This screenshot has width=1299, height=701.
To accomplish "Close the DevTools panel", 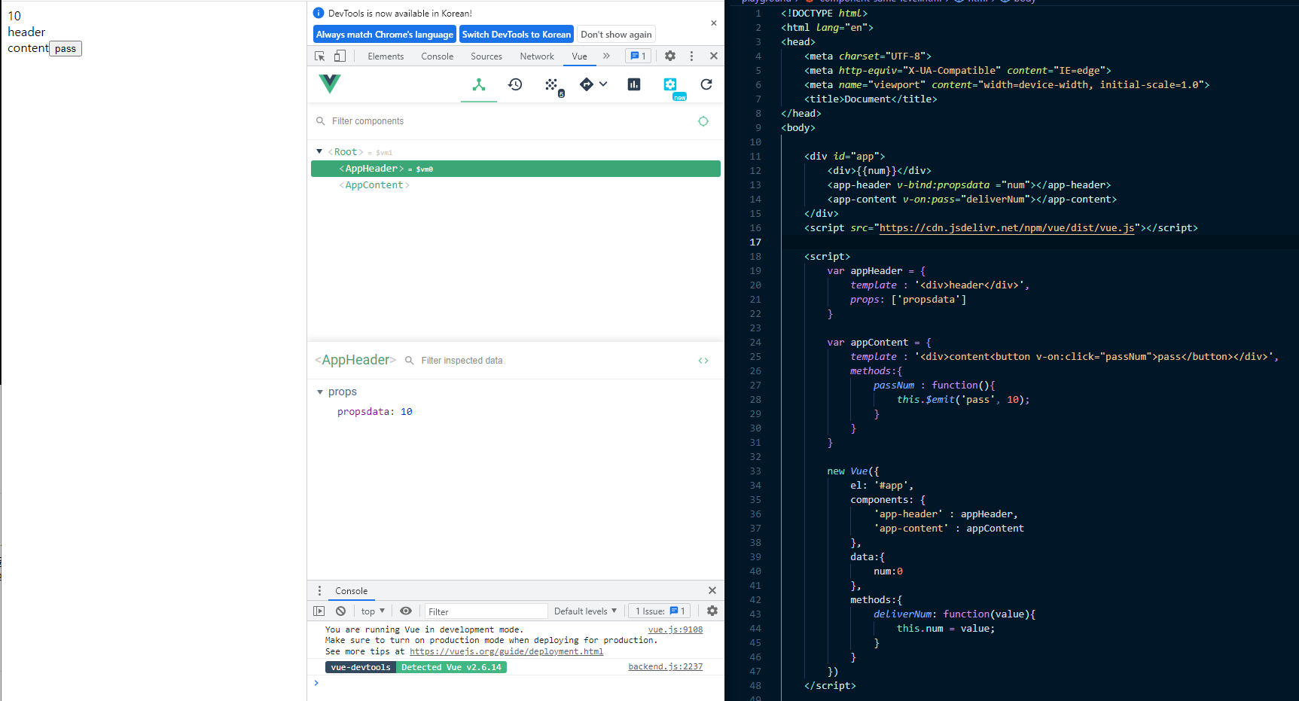I will pos(714,56).
